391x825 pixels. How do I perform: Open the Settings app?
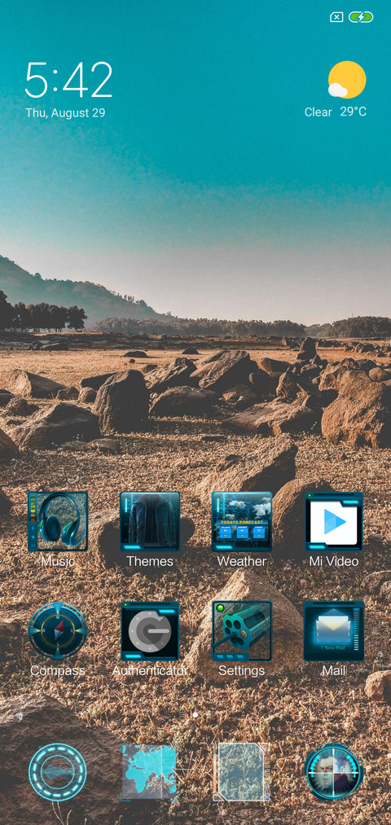point(242,631)
